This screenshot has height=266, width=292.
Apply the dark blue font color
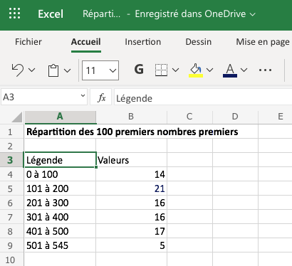(230, 70)
